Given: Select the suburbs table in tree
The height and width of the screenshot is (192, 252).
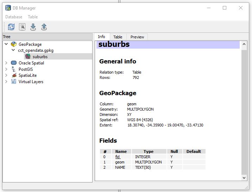Looking at the screenshot, I should point(40,57).
